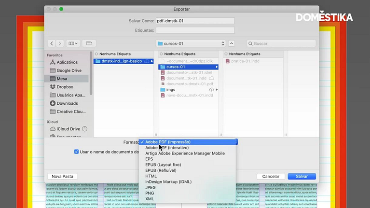Select iCloud Drive in the sidebar
The width and height of the screenshot is (370, 208).
click(x=68, y=129)
